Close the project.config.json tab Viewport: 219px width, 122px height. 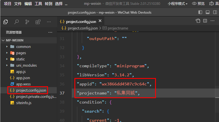click(x=100, y=22)
